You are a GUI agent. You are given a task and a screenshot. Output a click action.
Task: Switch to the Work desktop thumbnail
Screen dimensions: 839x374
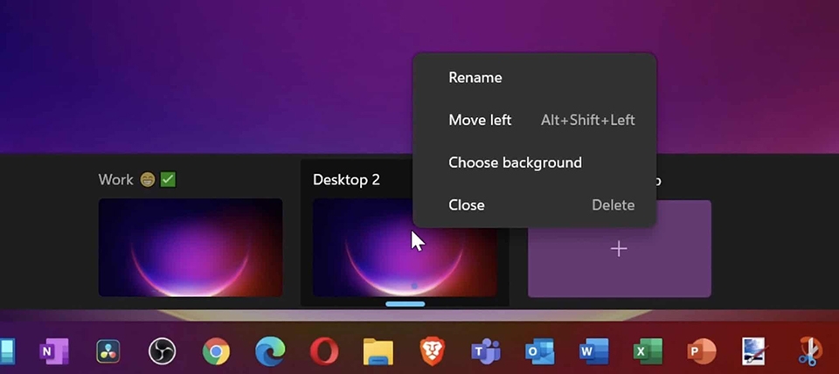pos(191,247)
